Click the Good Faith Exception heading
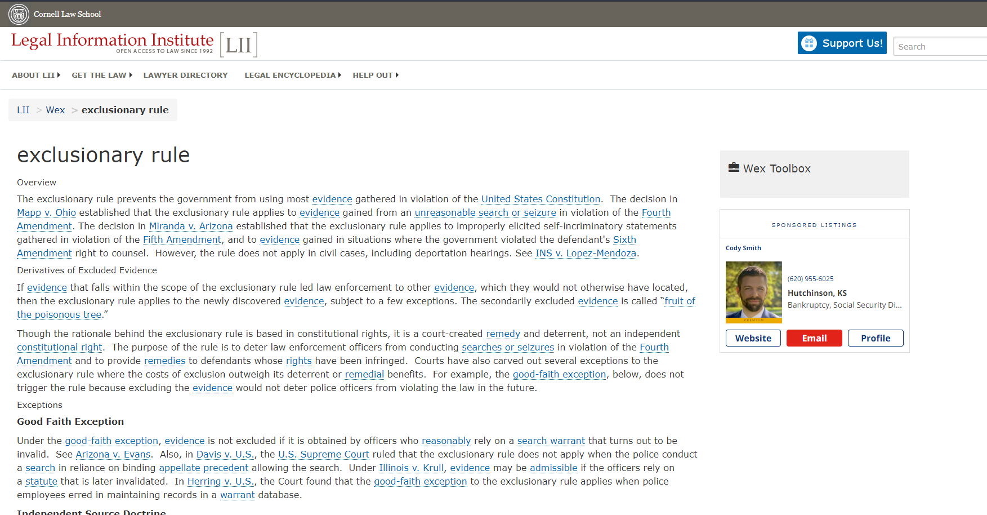 (70, 421)
